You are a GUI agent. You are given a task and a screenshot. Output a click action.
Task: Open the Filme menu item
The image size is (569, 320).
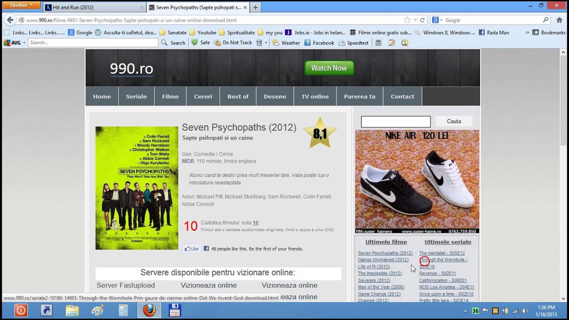pos(170,96)
